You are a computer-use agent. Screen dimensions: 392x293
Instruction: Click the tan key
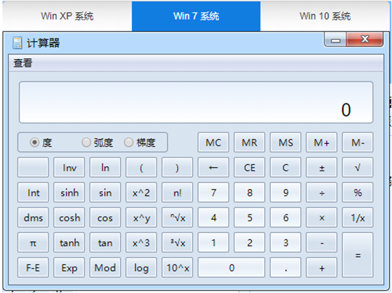(105, 242)
